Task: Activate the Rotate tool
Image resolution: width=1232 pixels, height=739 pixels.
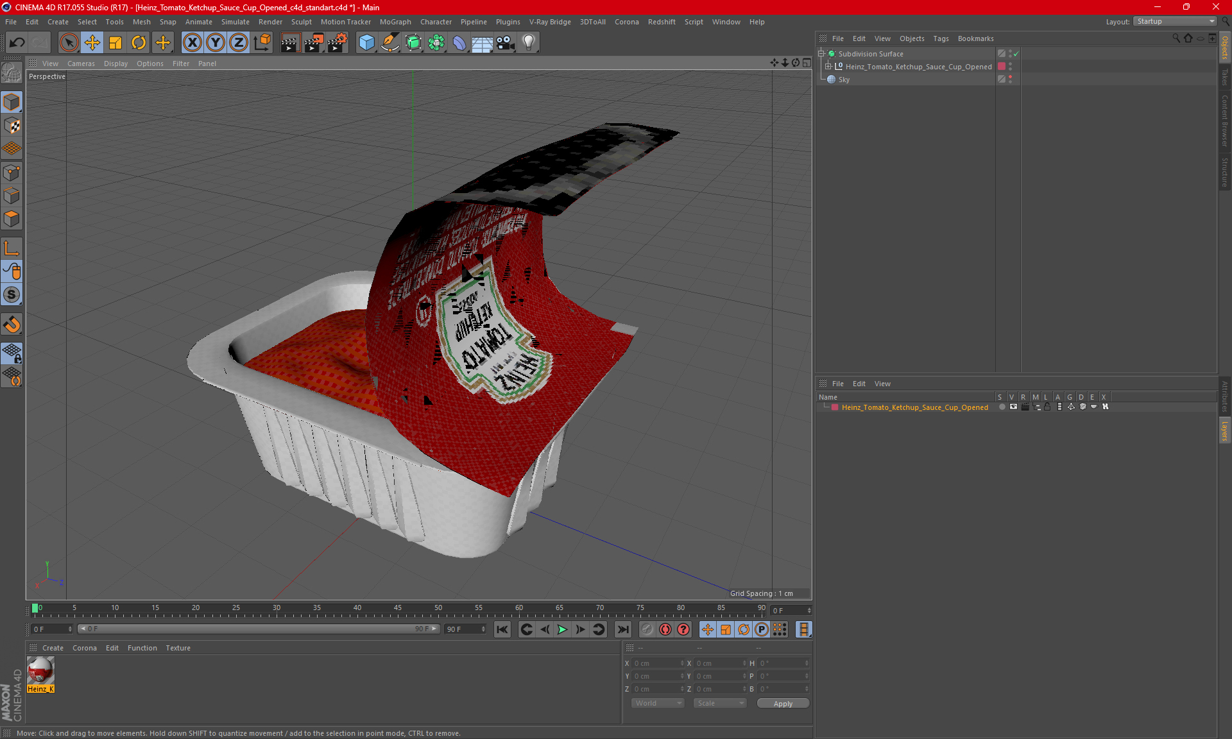Action: click(x=139, y=42)
